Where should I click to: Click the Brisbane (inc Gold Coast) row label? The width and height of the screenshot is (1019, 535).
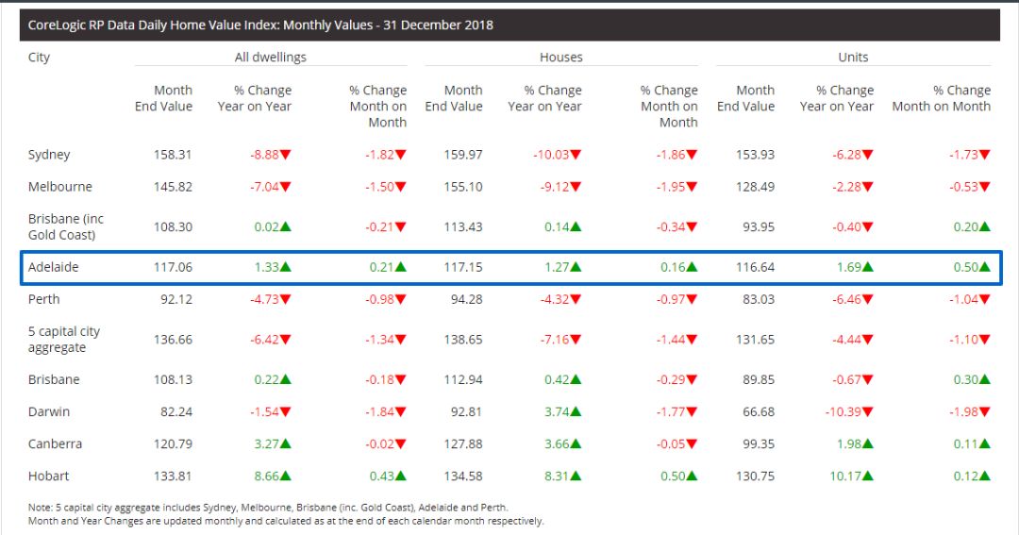tap(65, 226)
